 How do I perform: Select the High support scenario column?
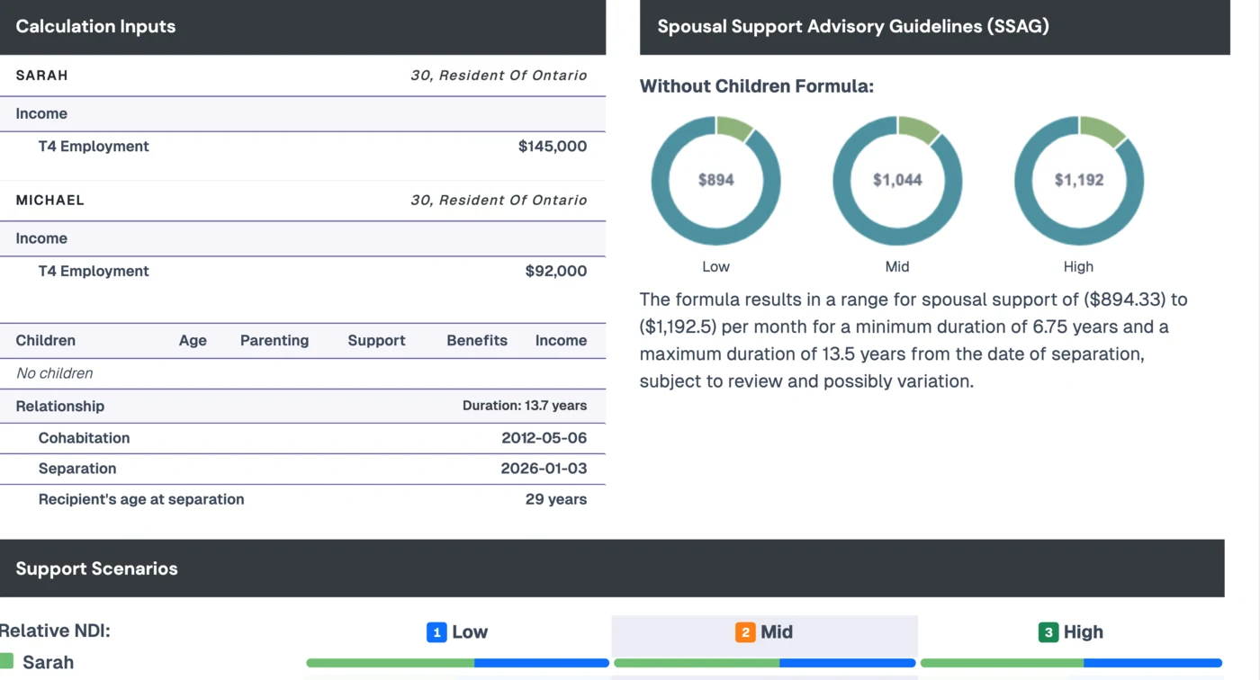point(1071,632)
